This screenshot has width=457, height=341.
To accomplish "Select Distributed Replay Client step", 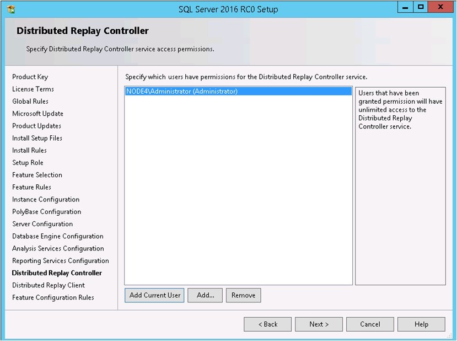I will [49, 285].
